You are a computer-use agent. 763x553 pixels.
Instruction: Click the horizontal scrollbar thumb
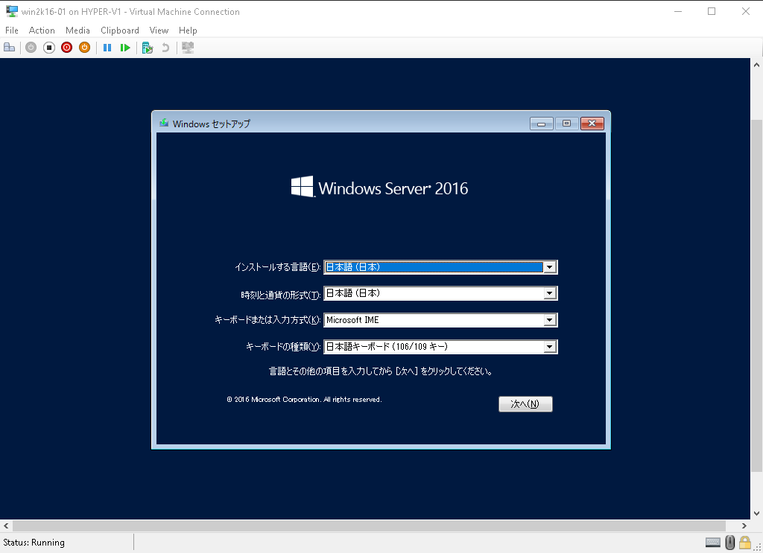(370, 525)
